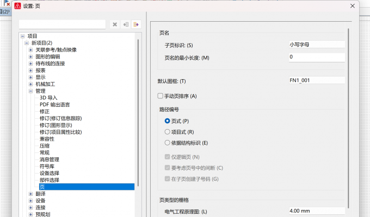Select the PDF 输出语言 tree item

(x=55, y=105)
